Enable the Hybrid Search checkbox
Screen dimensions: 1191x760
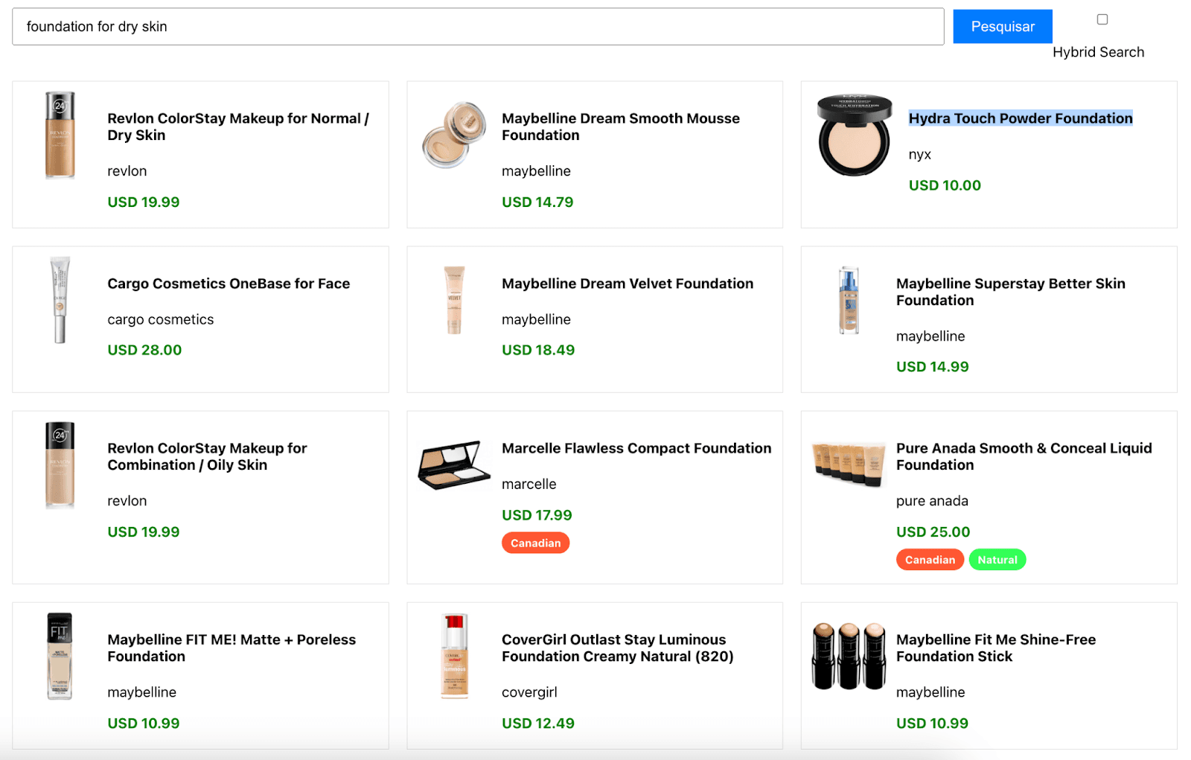1102,19
